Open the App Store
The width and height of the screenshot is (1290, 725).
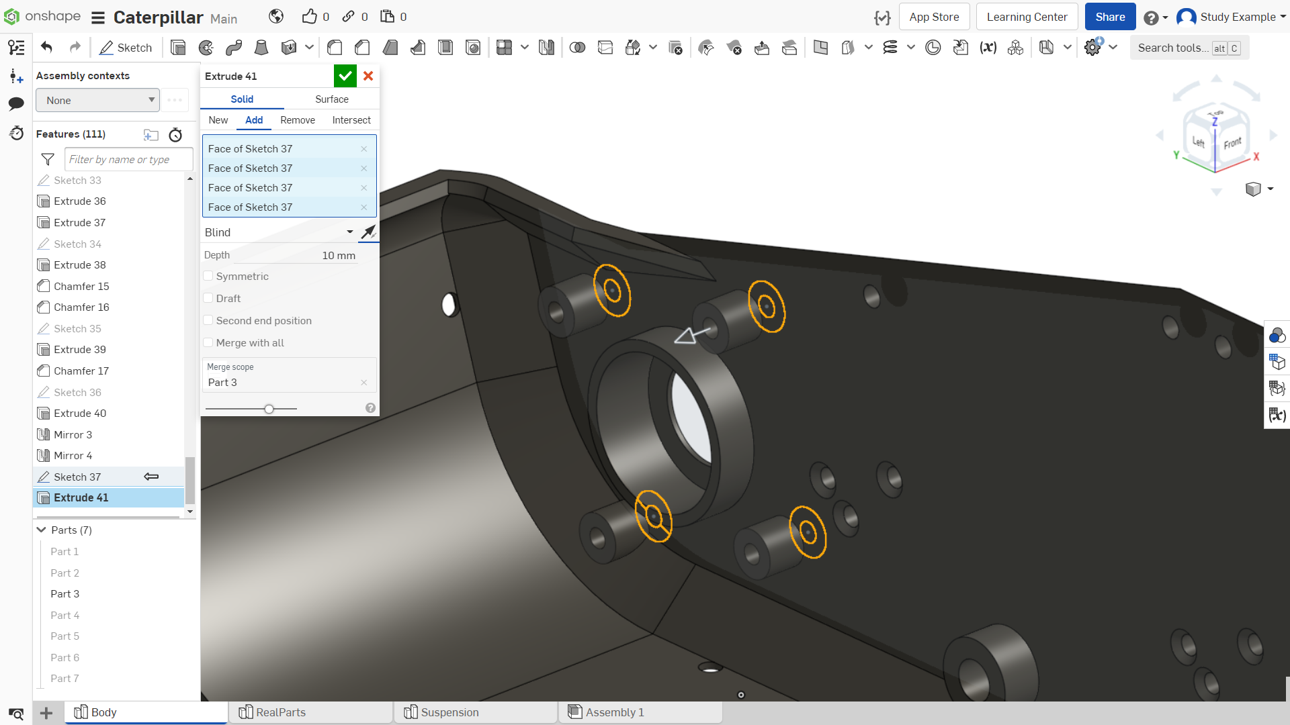tap(934, 17)
